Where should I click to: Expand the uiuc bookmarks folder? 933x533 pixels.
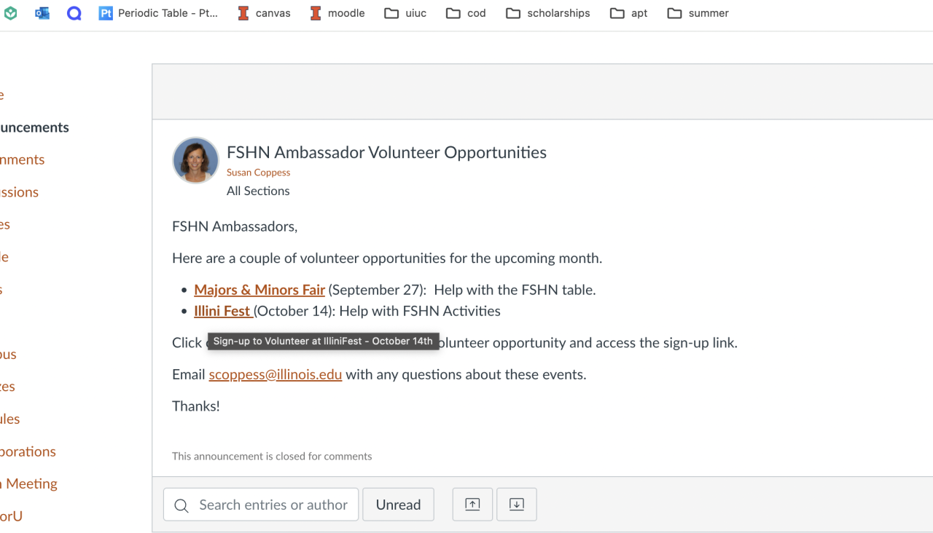tap(405, 13)
